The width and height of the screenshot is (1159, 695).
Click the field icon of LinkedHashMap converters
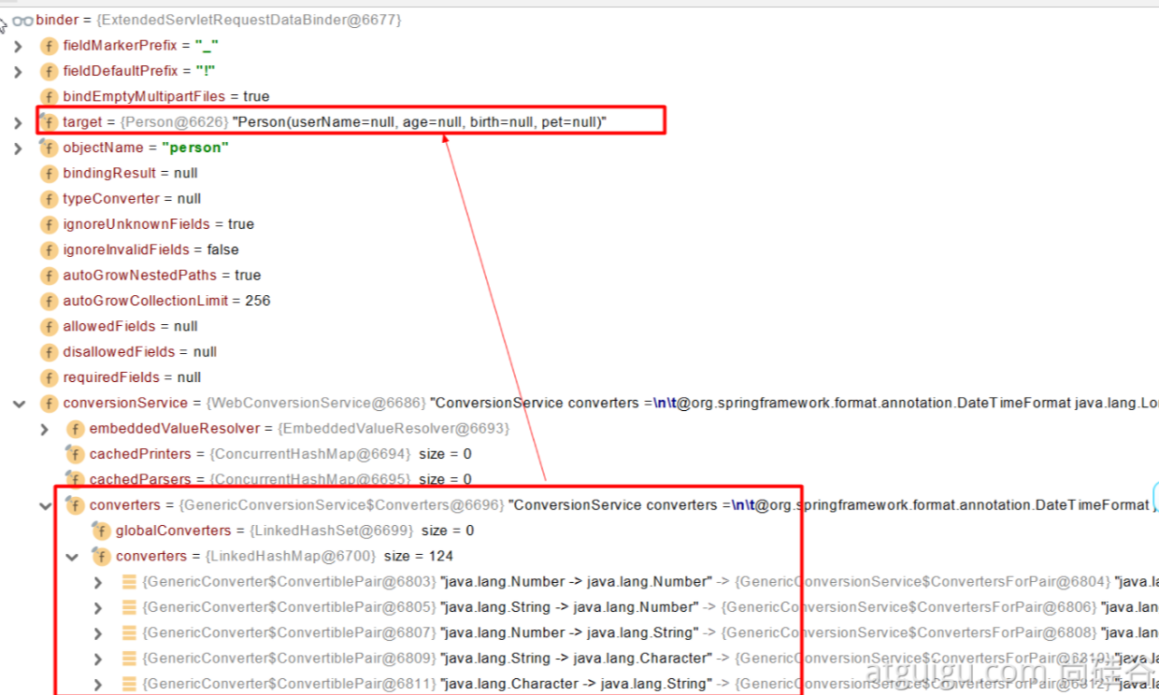[101, 557]
